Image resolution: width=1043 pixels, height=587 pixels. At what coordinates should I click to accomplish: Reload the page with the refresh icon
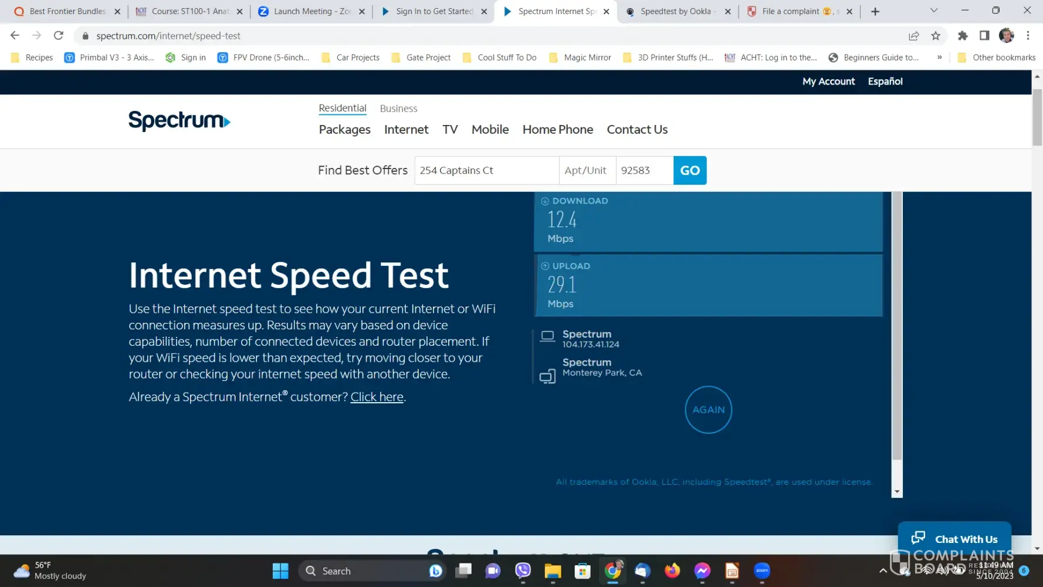(58, 36)
